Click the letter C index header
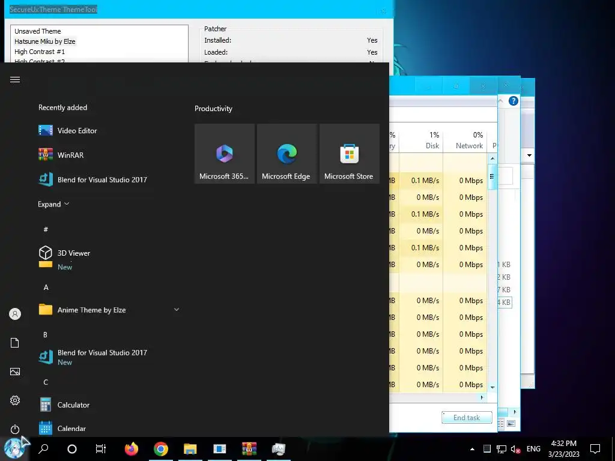 [x=46, y=382]
